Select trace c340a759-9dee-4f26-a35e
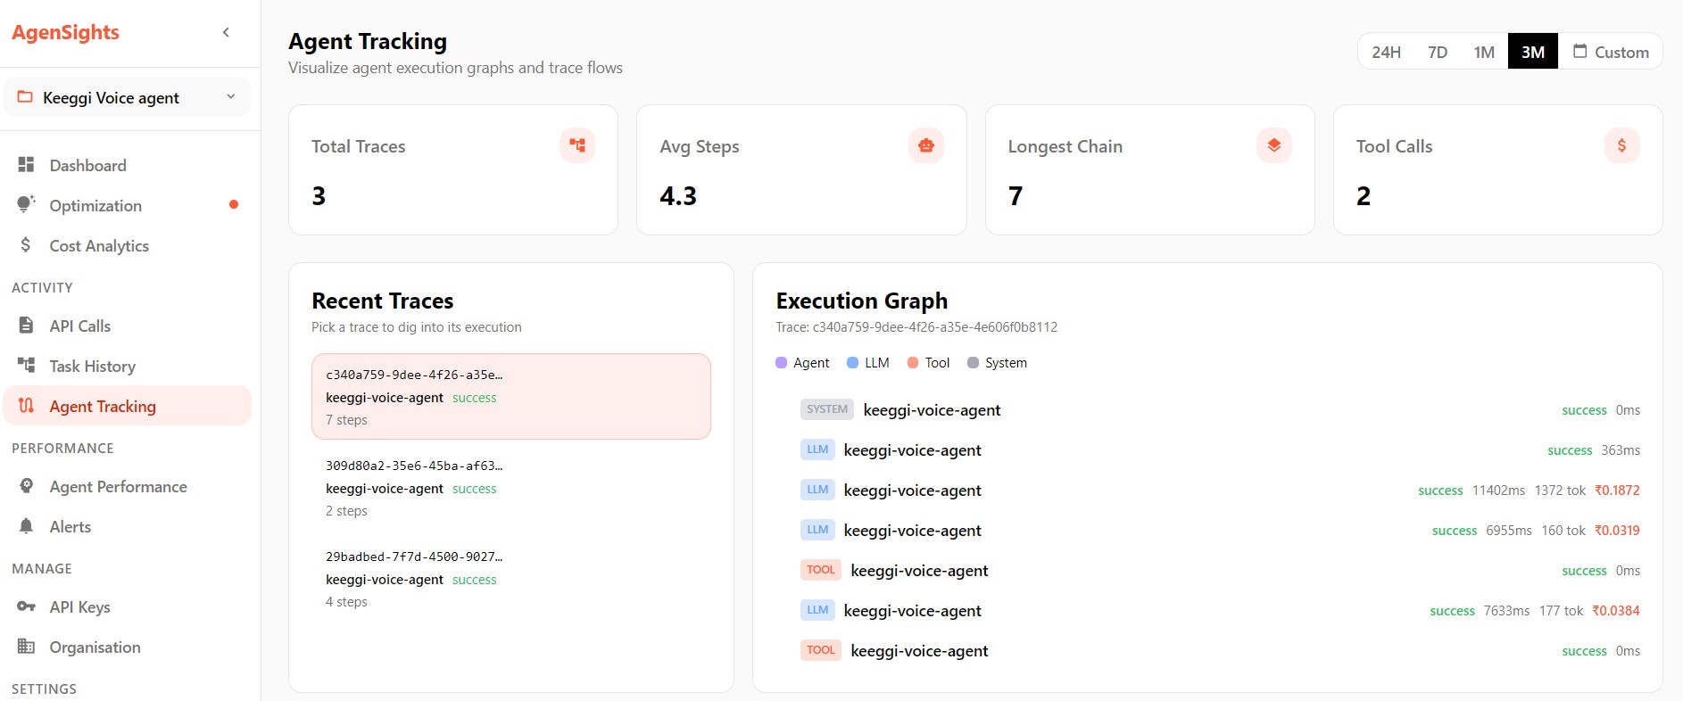1683x701 pixels. [x=511, y=396]
